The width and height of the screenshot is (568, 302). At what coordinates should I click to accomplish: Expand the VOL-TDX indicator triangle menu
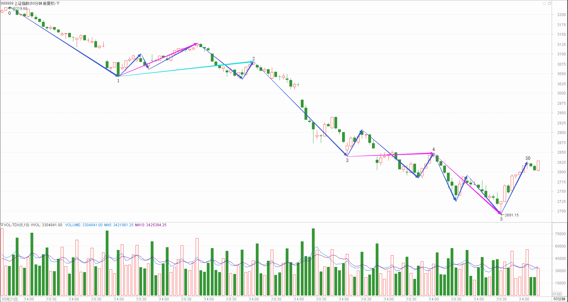[x=2, y=225]
